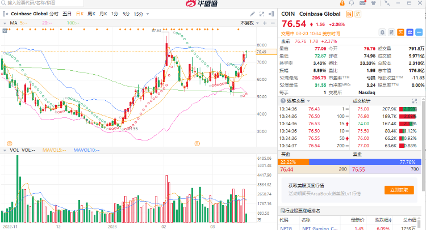Click the orange Buy 买 button

pyautogui.click(x=401, y=32)
